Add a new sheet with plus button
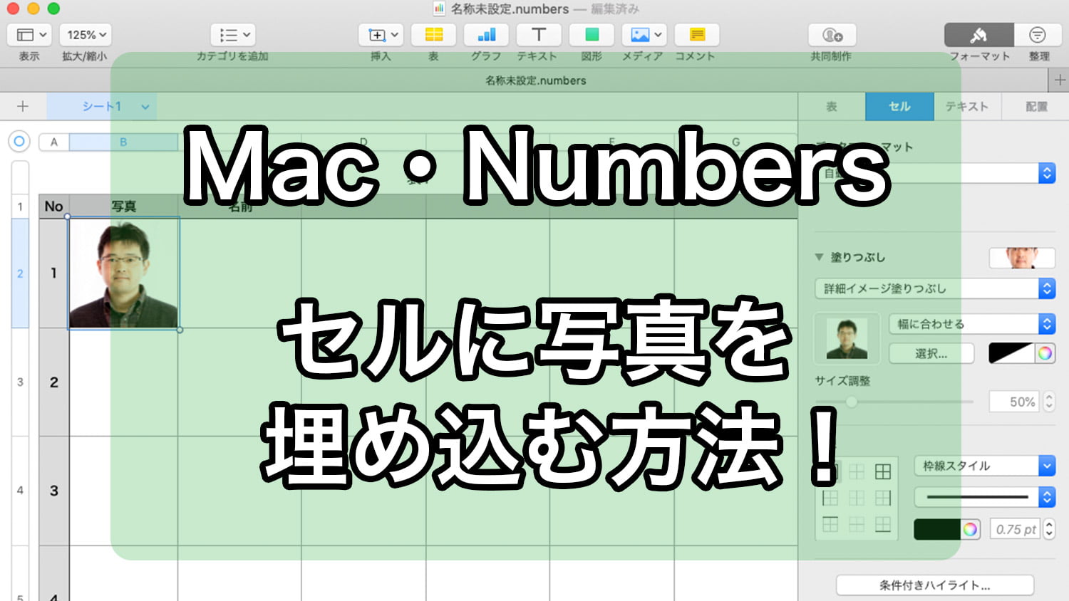Viewport: 1069px width, 601px height. coord(23,106)
